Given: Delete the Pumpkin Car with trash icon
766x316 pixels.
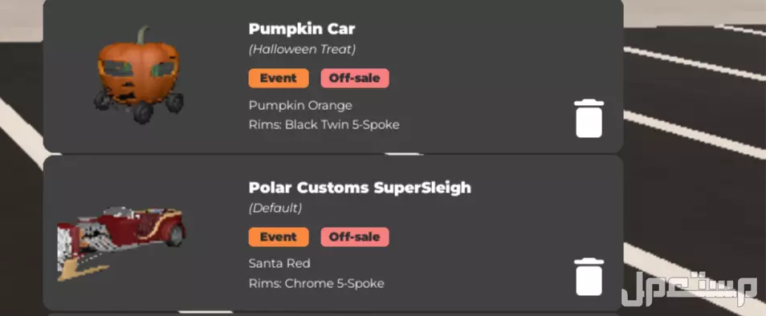Looking at the screenshot, I should (x=589, y=119).
